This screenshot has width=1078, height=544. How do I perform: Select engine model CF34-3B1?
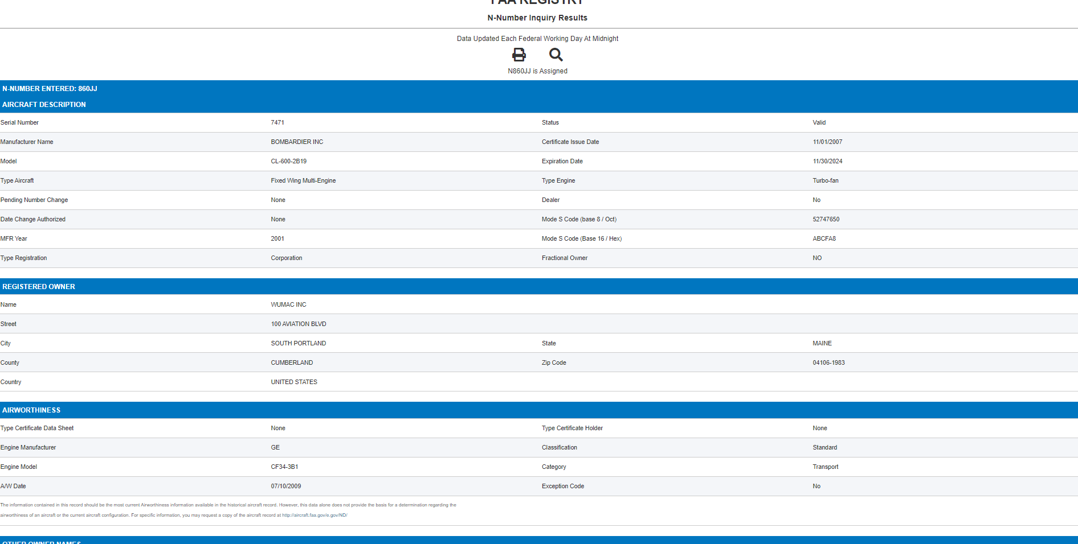[x=284, y=467]
